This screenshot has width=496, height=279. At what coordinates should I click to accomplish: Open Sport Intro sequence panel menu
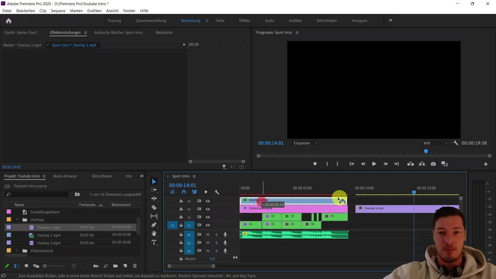[194, 176]
